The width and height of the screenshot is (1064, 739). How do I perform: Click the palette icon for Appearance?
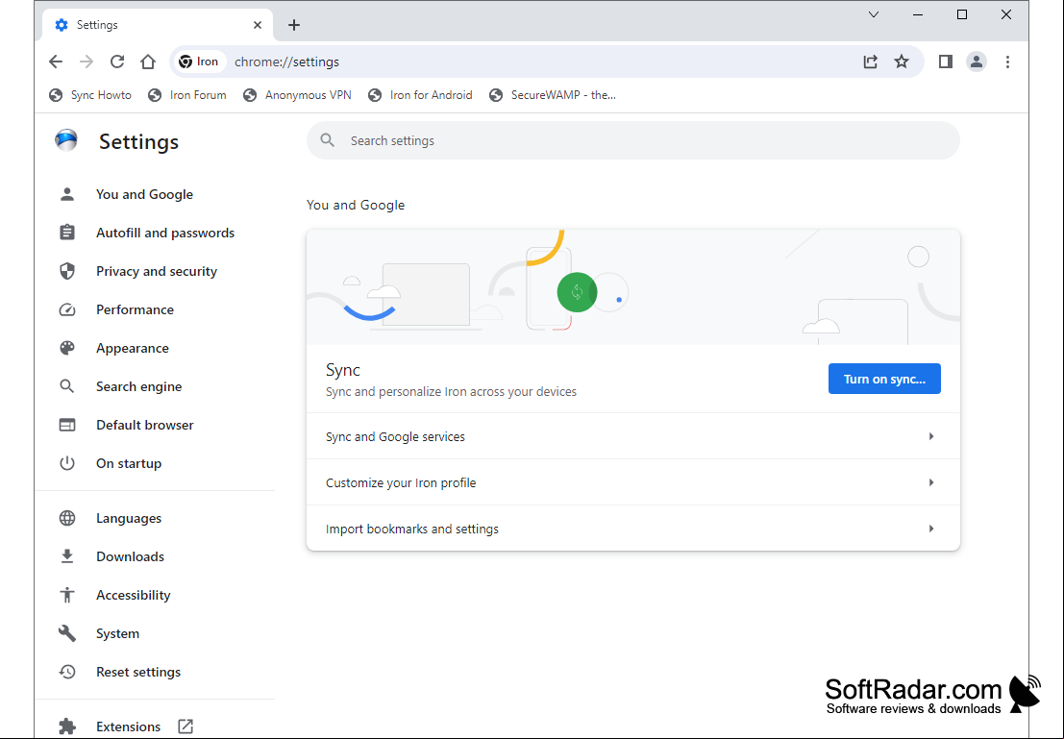pos(67,348)
